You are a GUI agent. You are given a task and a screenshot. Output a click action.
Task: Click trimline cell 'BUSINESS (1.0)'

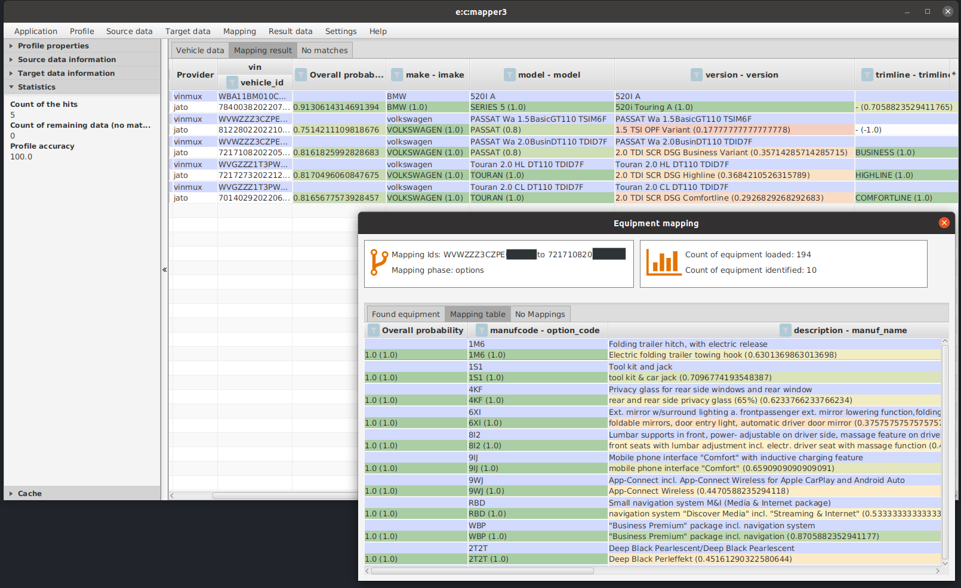coord(906,153)
